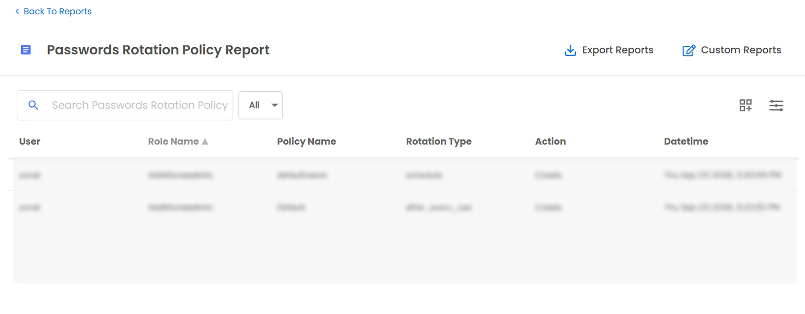805x314 pixels.
Task: Focus the Search Passwords Rotation Policy field
Action: (x=125, y=105)
